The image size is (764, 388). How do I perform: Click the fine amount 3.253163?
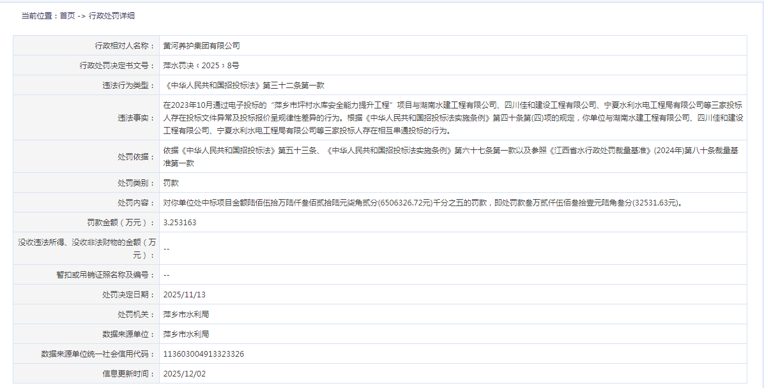(x=179, y=223)
